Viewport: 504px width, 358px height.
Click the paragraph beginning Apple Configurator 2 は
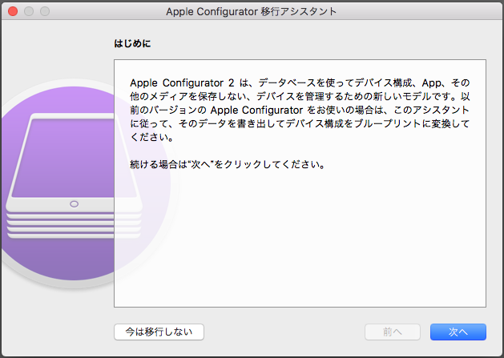(300, 110)
